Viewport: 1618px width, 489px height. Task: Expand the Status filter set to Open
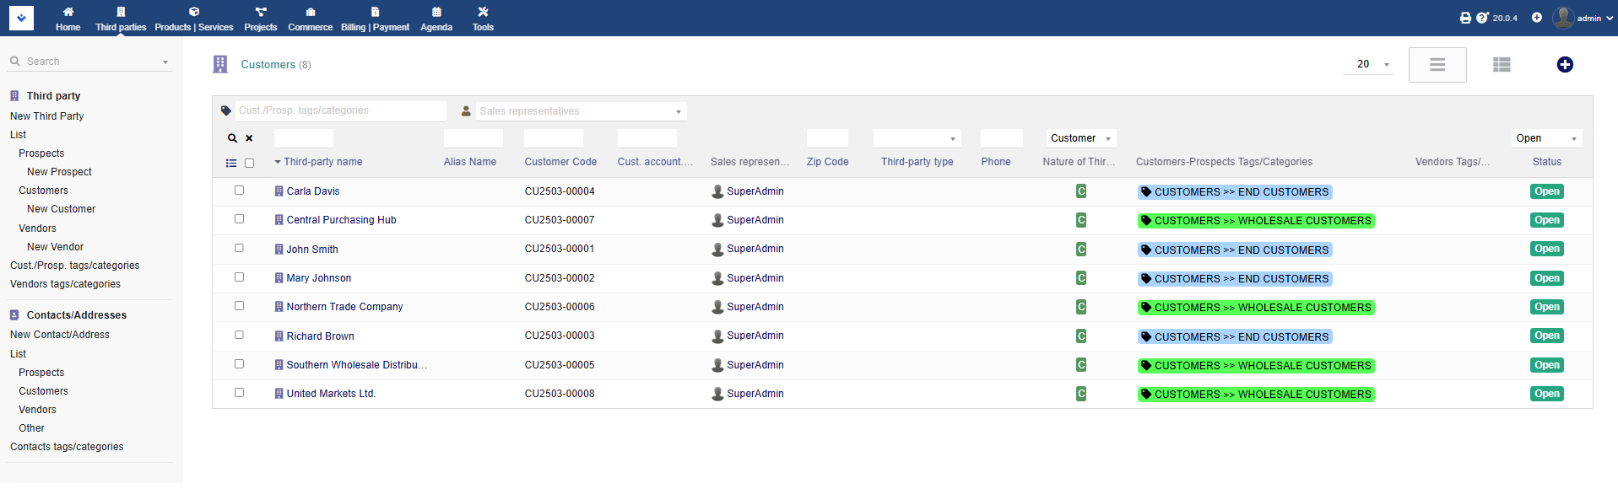click(x=1545, y=138)
